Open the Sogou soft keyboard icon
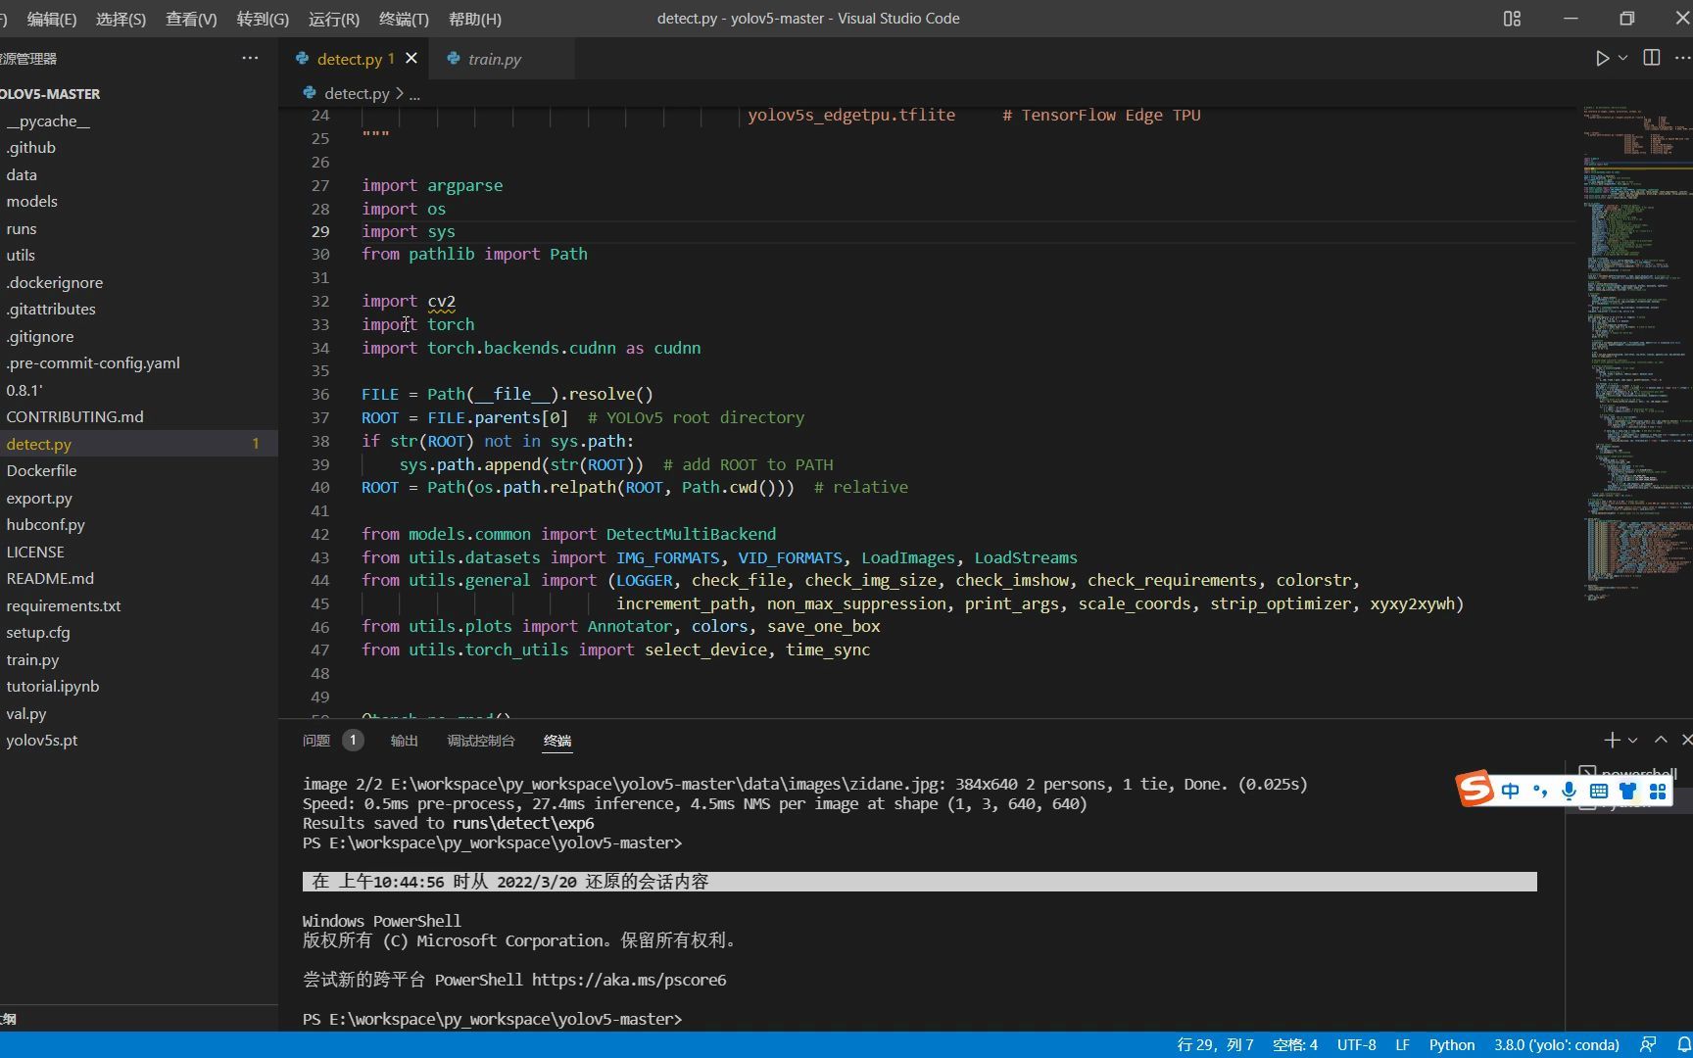Screen dimensions: 1693x1058 coord(1599,791)
